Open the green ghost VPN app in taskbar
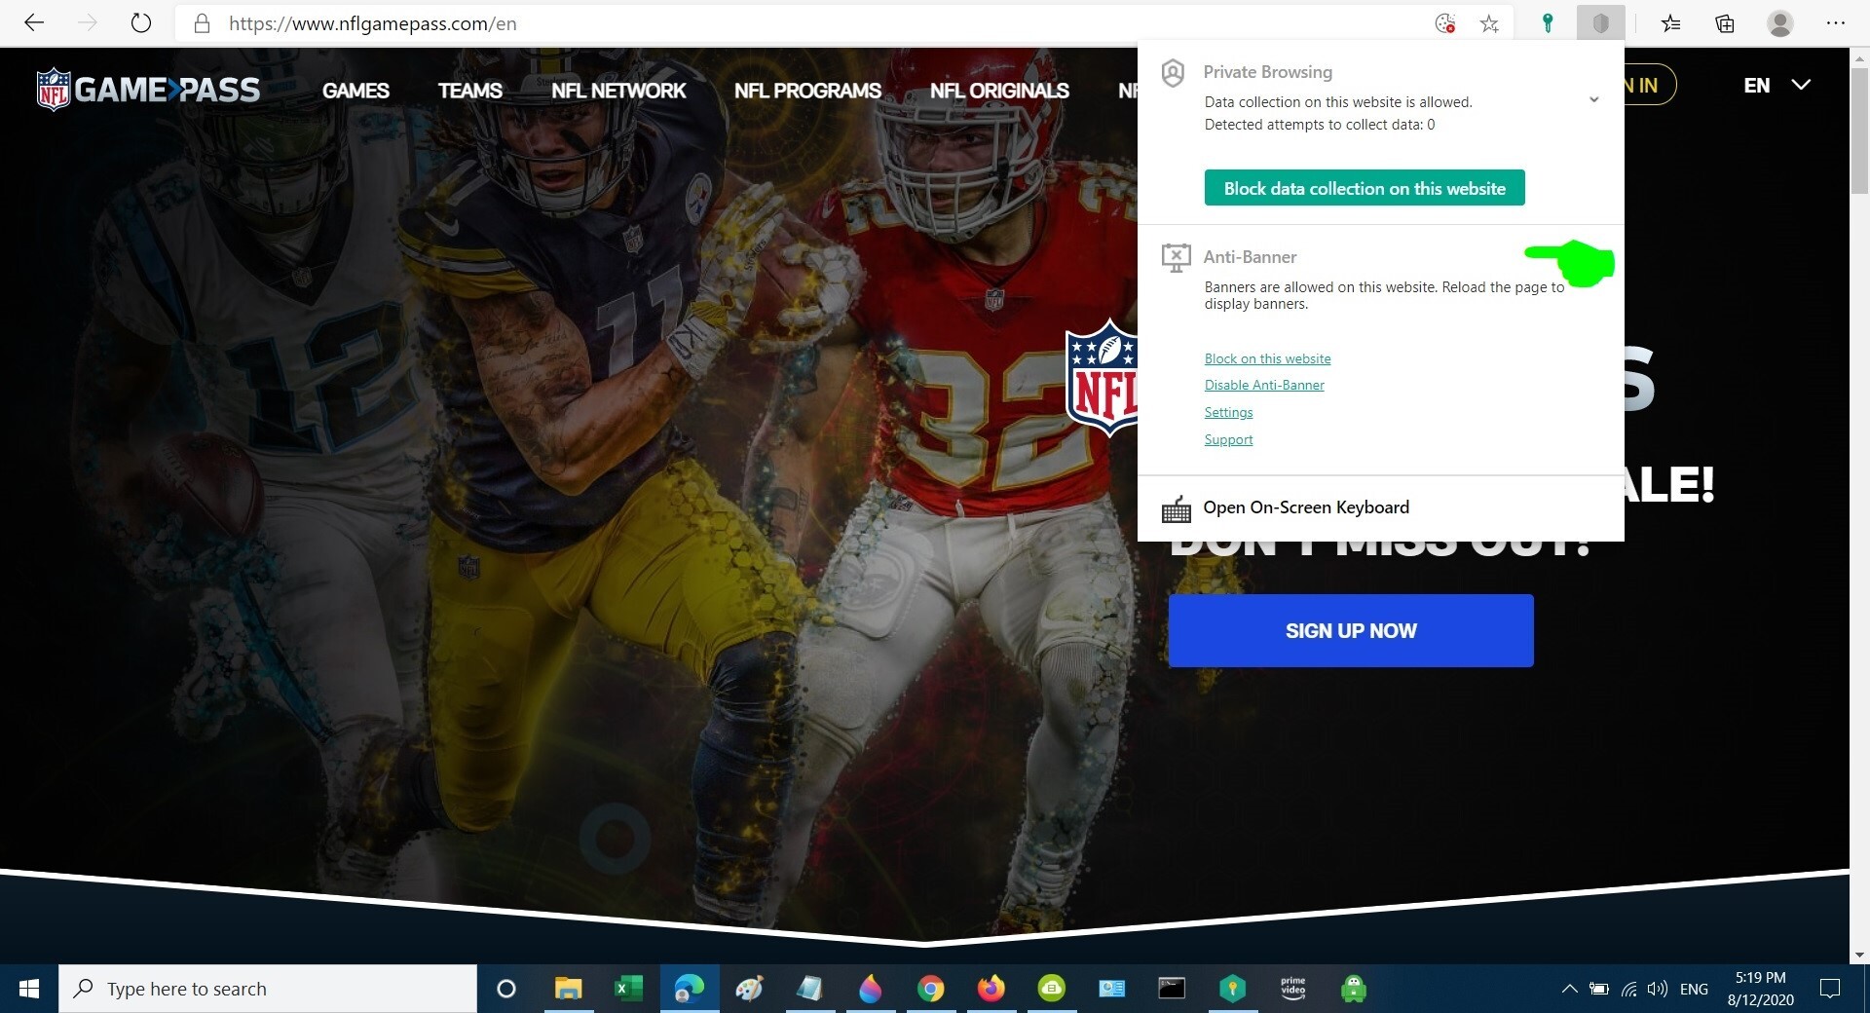Viewport: 1870px width, 1013px height. [x=1353, y=989]
